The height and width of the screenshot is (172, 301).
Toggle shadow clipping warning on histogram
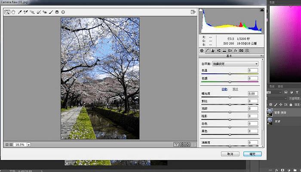[x=201, y=10]
